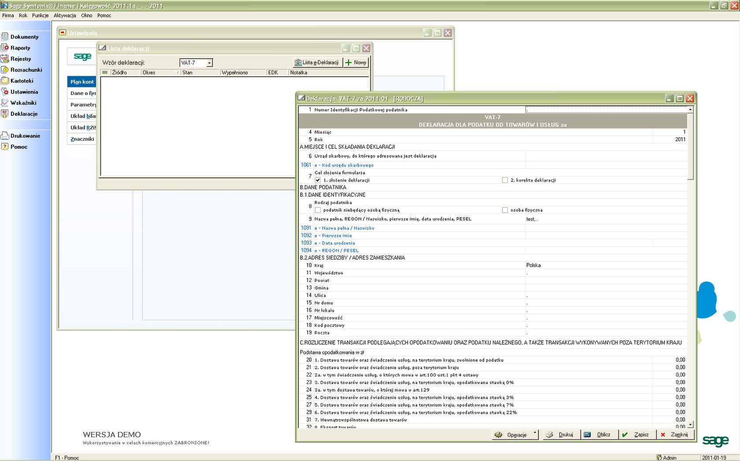This screenshot has height=461, width=740.
Task: Click 'e - Kod urzędu skarbowego' row
Action: pos(492,165)
